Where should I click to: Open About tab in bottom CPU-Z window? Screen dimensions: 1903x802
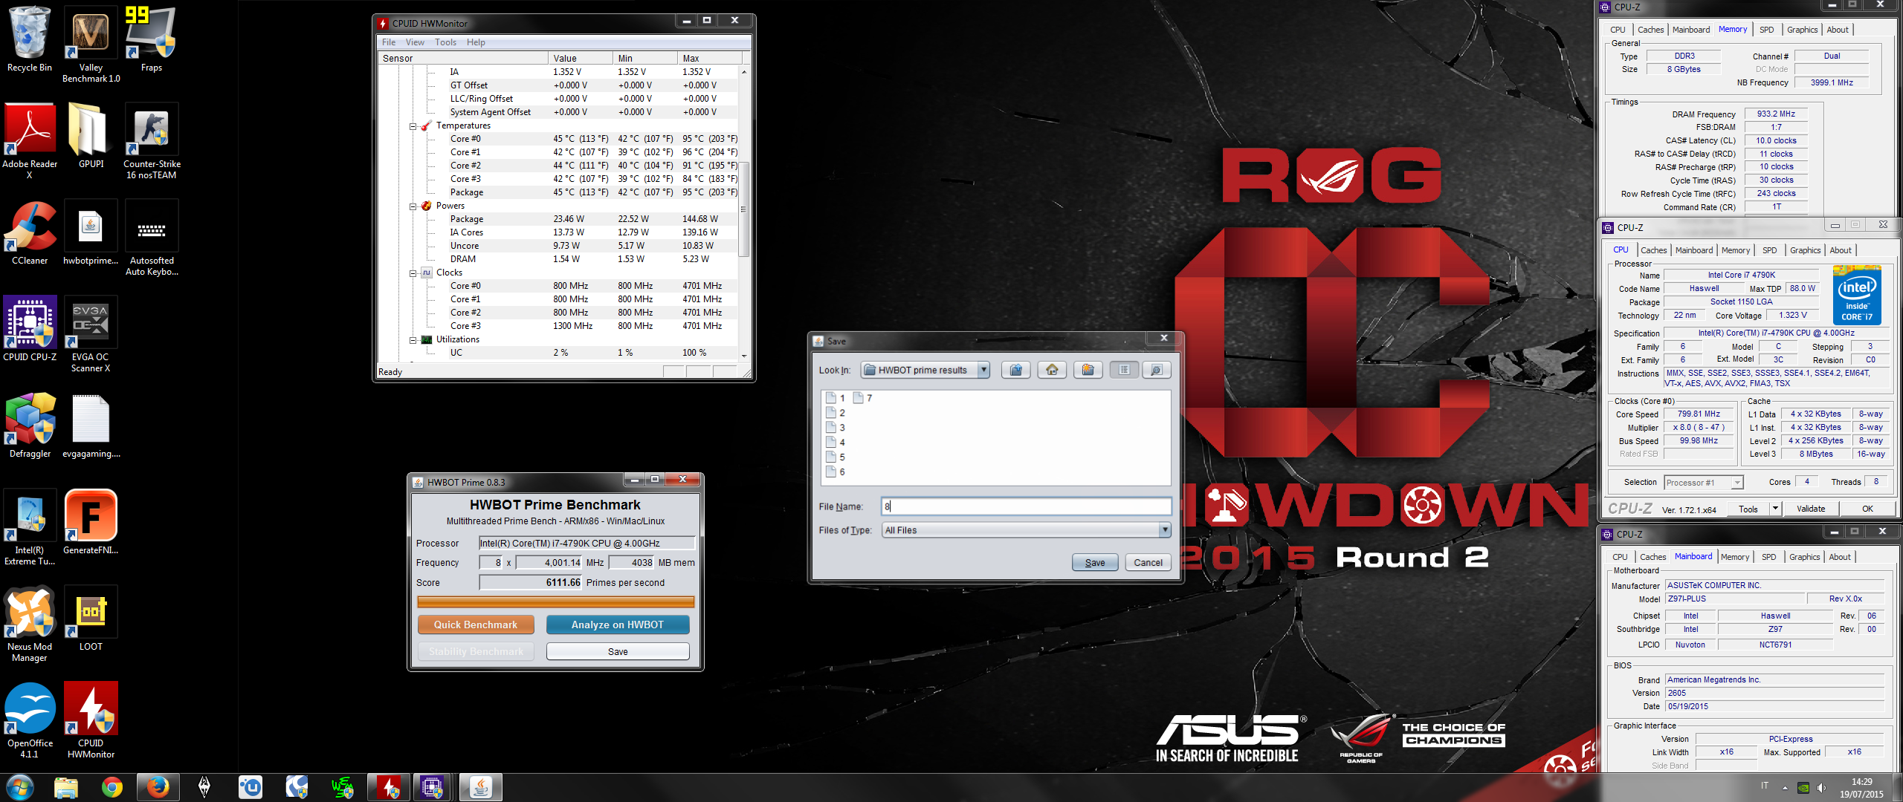[x=1839, y=557]
